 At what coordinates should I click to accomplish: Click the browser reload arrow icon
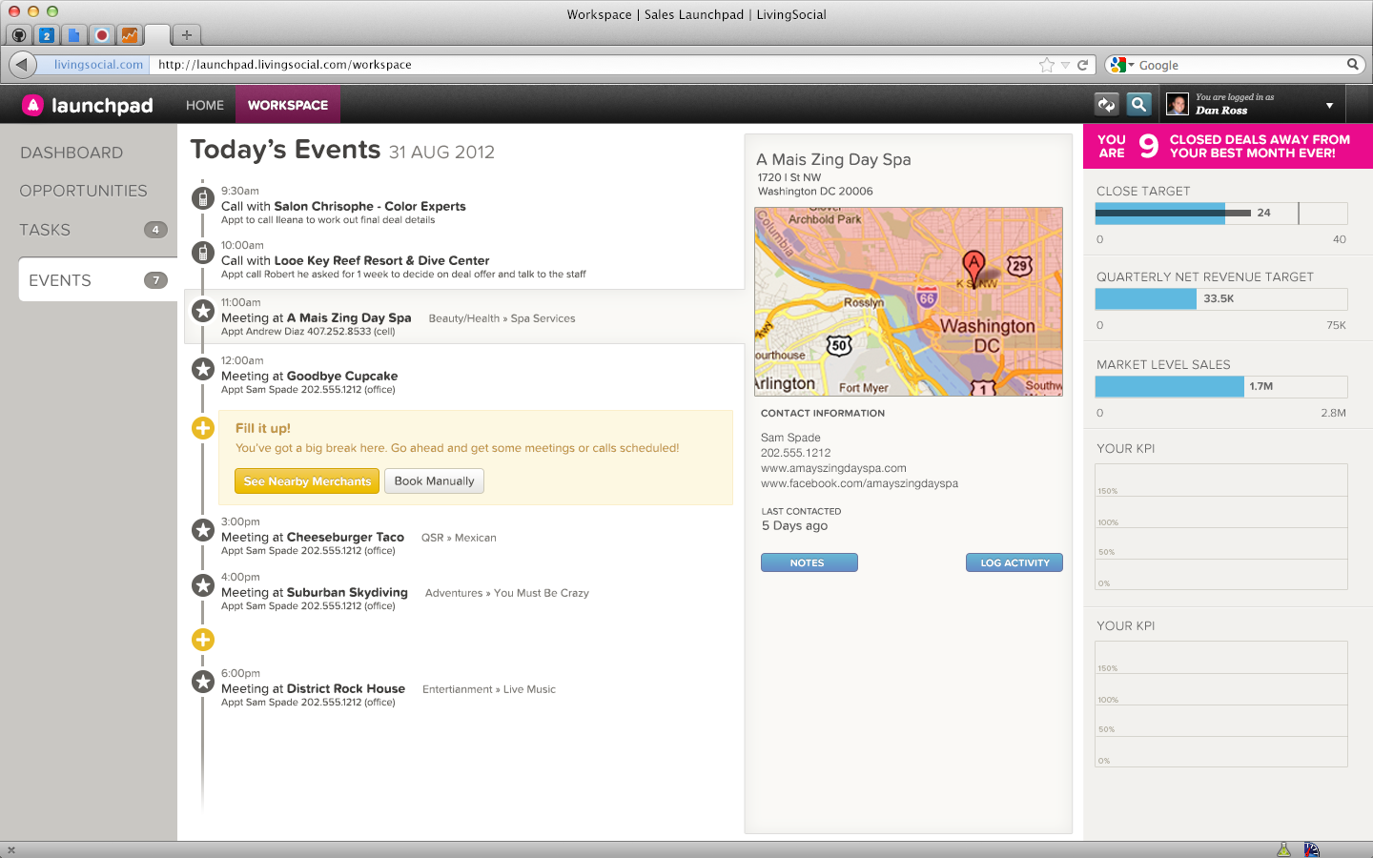pos(1083,65)
